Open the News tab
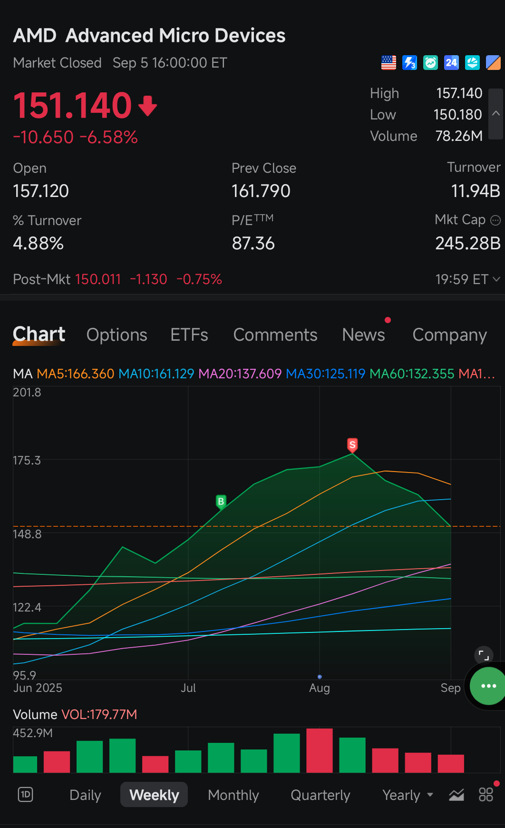The image size is (505, 828). (364, 335)
